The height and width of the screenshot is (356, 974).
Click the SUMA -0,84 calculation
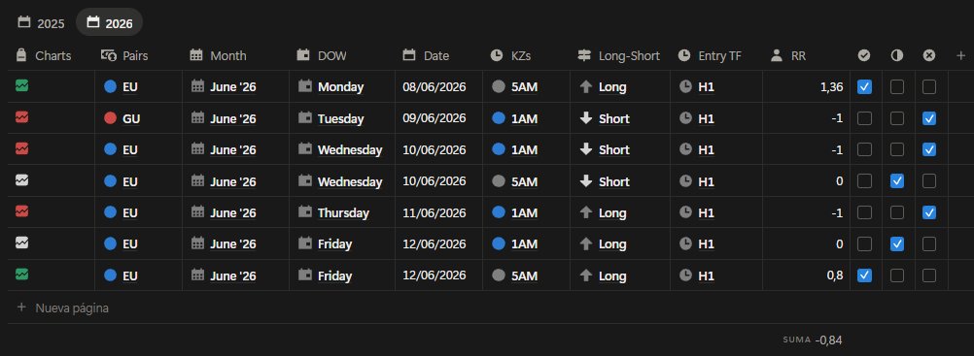[813, 340]
